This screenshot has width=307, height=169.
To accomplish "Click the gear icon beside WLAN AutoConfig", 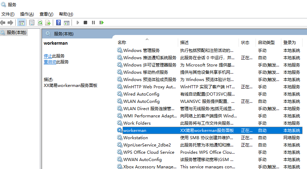I will 119,101.
